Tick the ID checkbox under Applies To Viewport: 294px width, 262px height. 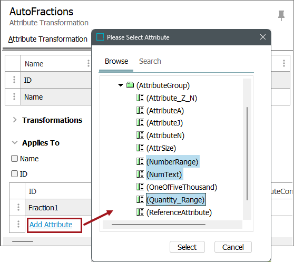[14, 174]
